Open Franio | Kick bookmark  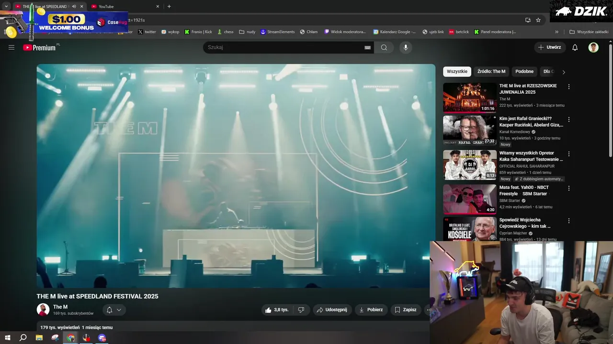coord(198,32)
